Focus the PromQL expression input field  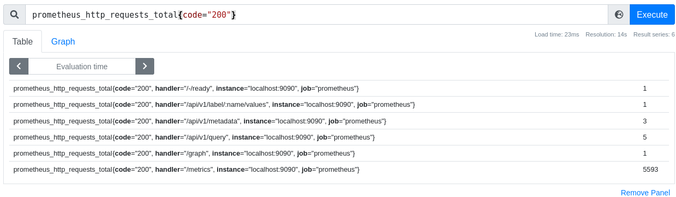(317, 14)
